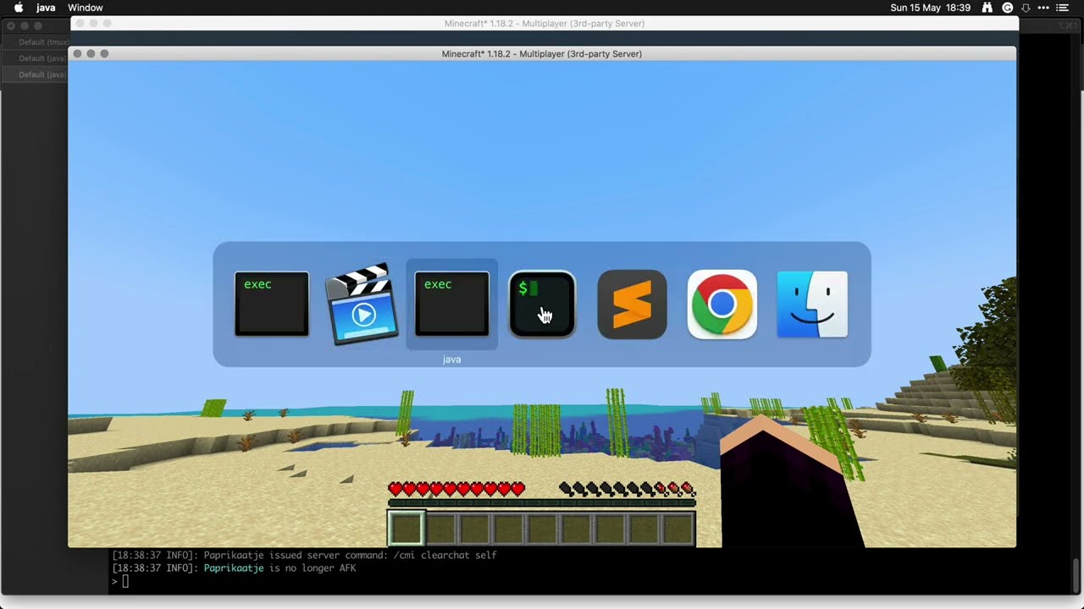Switch to Sublime Text in the app switcher
Screen dimensions: 1084x609
click(x=632, y=304)
